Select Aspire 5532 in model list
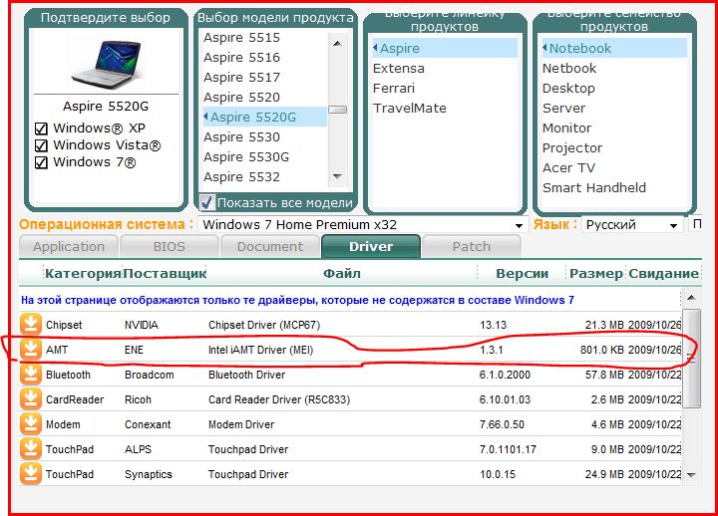718x516 pixels. (x=241, y=177)
